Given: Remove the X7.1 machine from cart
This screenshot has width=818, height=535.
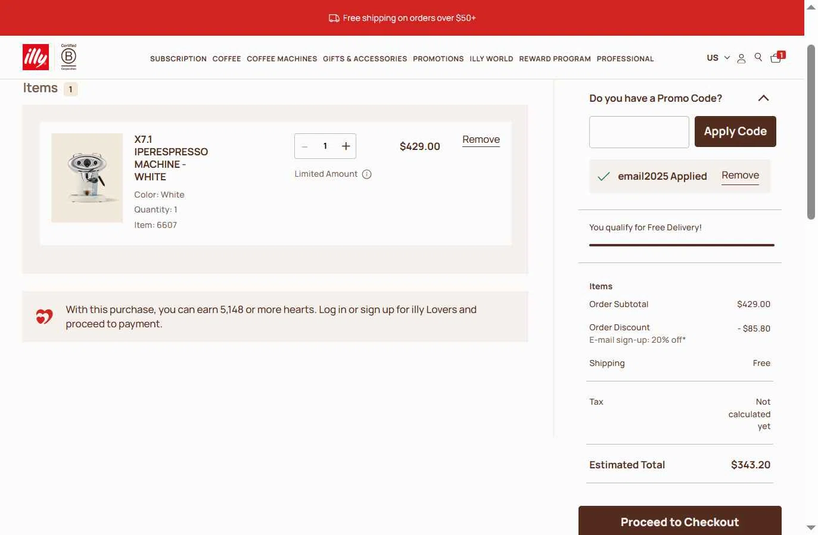Looking at the screenshot, I should point(481,140).
